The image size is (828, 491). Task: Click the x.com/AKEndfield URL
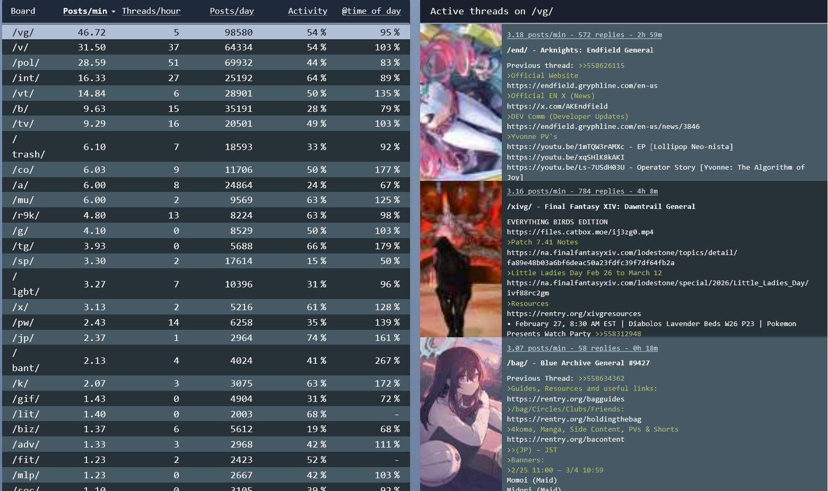(x=557, y=107)
